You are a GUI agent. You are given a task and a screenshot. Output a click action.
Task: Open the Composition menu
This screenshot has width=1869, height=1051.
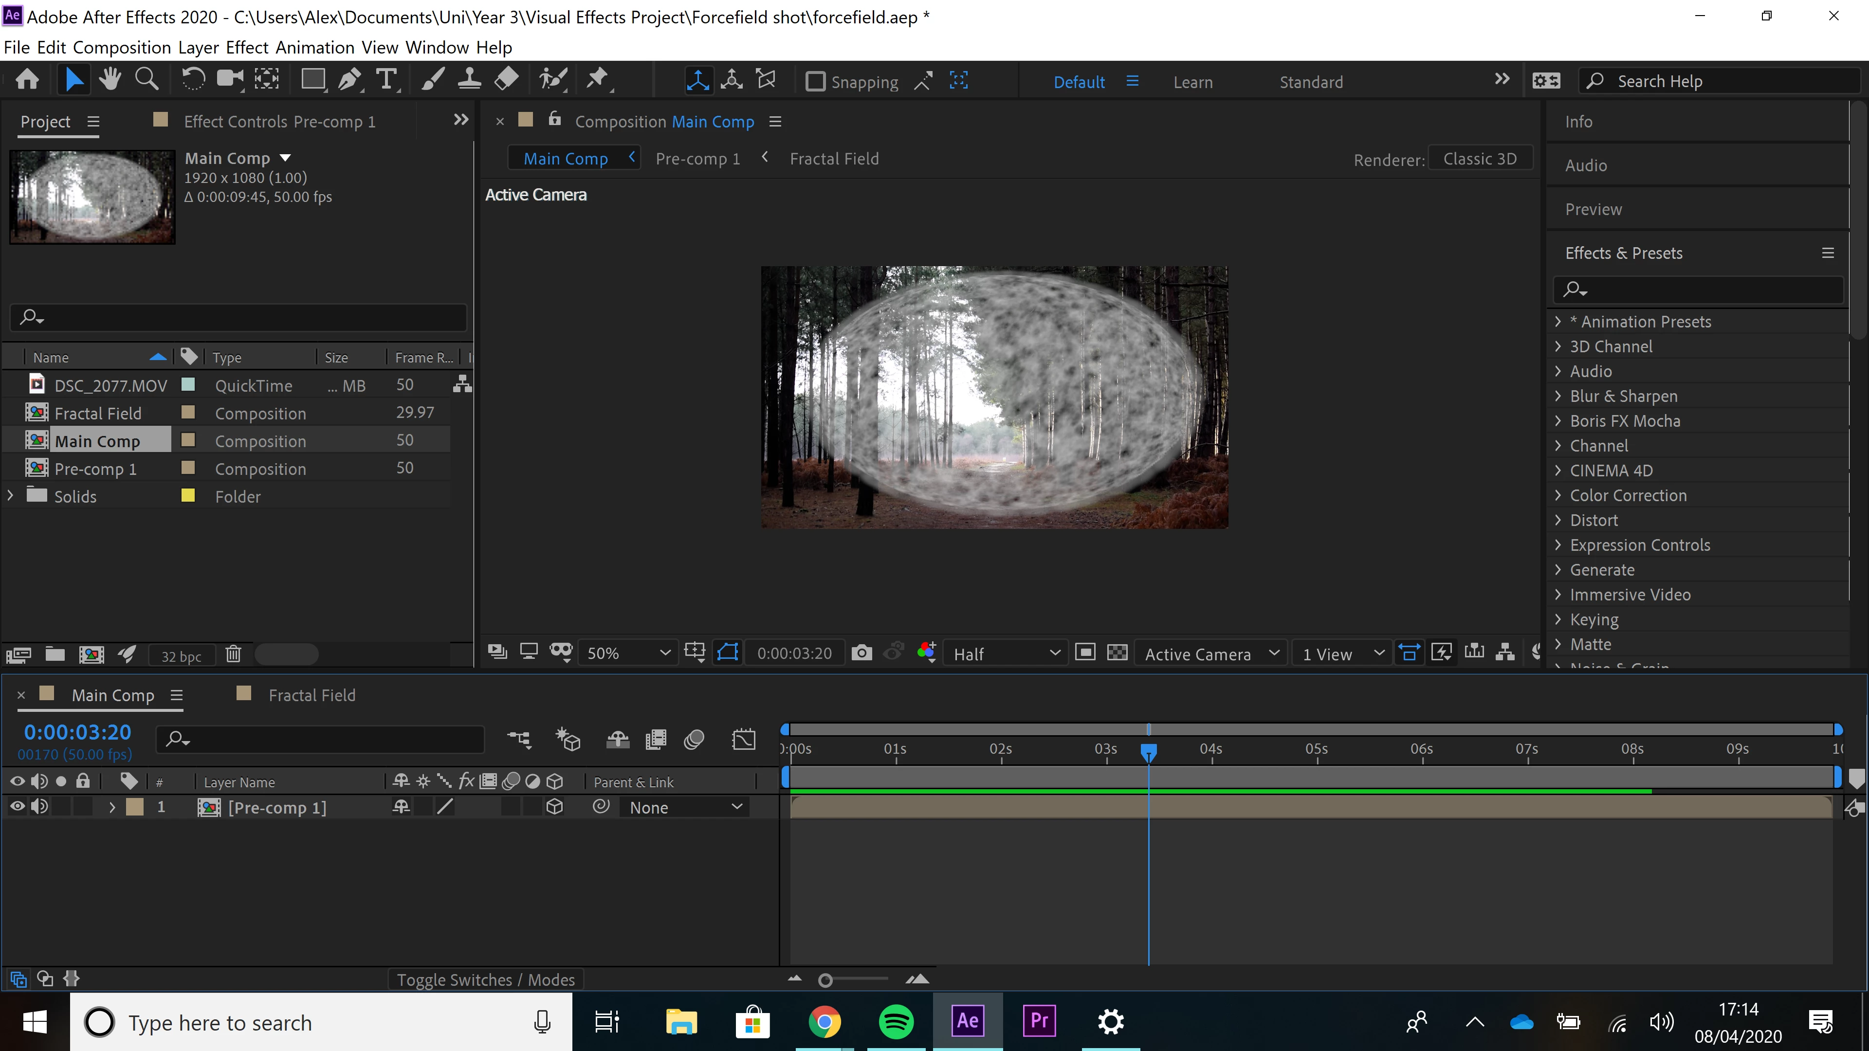click(x=122, y=48)
